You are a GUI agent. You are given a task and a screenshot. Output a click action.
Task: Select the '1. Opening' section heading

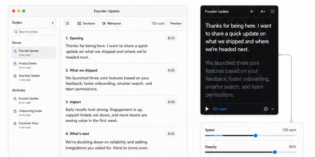(74, 38)
